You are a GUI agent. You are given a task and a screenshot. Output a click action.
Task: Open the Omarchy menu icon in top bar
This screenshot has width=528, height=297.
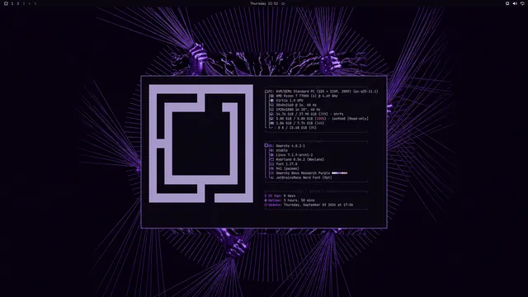(6, 3)
